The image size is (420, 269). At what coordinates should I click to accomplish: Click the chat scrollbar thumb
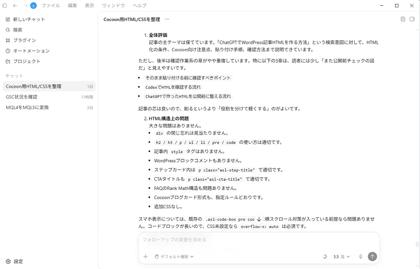tap(417, 245)
